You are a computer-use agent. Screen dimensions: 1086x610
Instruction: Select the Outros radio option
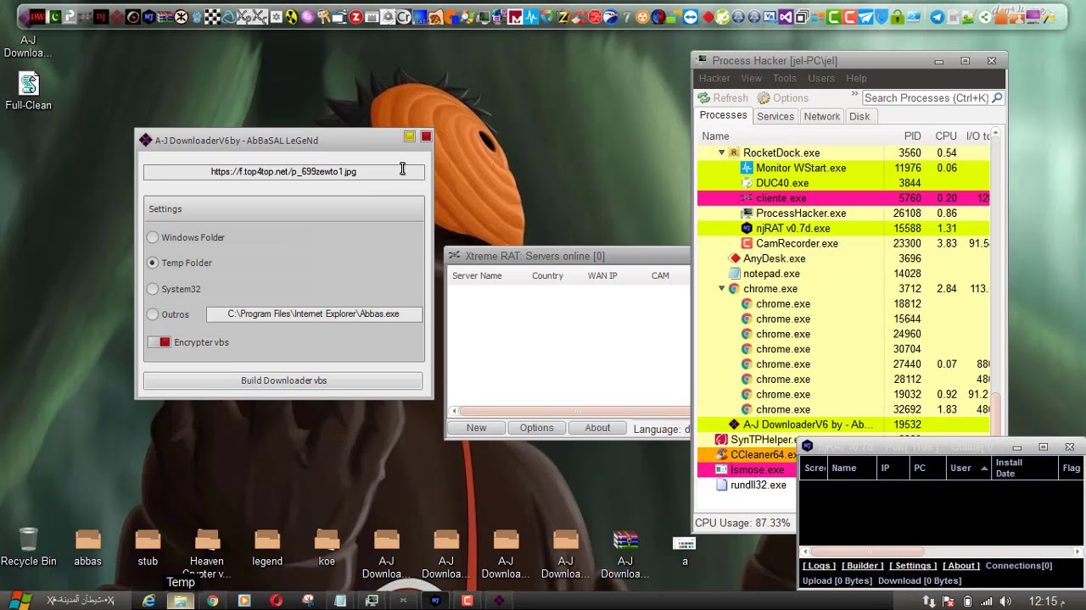[x=153, y=314]
